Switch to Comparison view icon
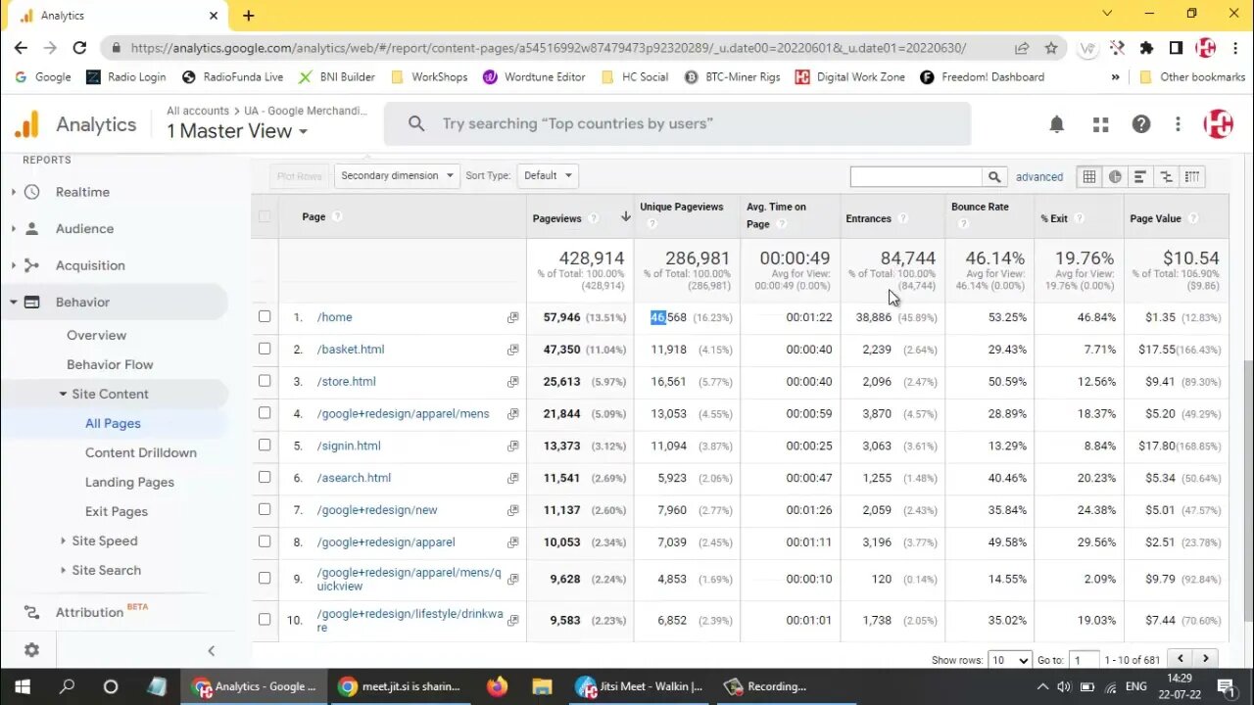1254x705 pixels. [1166, 177]
